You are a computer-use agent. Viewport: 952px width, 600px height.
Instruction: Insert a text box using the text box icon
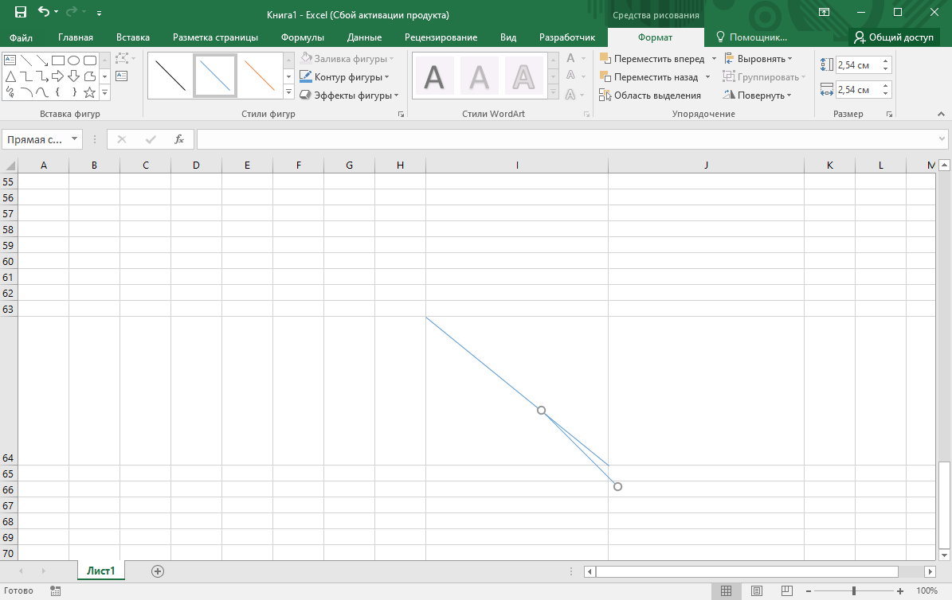pos(122,76)
